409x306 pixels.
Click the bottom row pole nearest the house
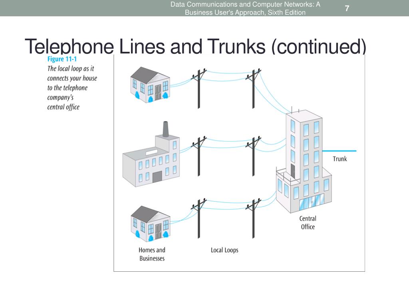199,219
